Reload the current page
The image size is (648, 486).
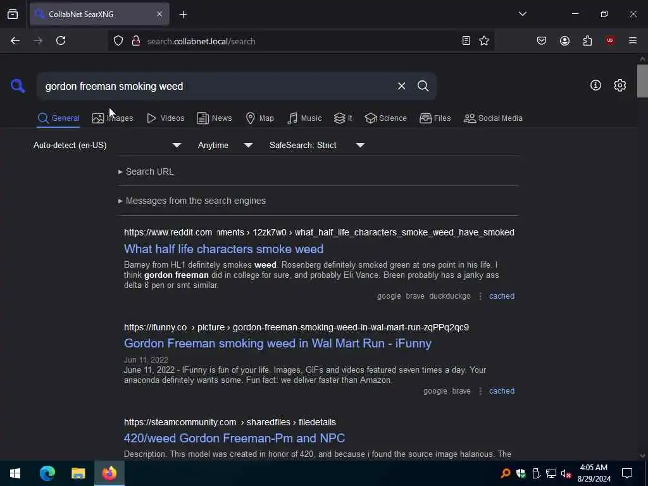[61, 40]
